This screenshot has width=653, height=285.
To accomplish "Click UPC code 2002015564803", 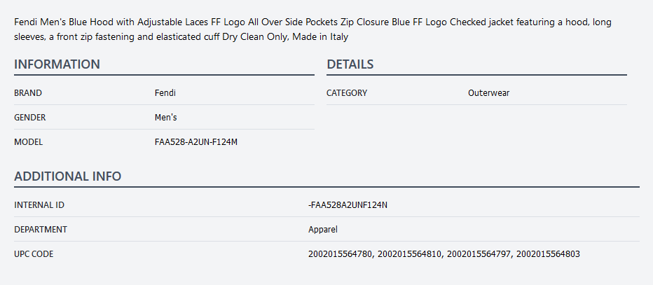I will [x=548, y=254].
